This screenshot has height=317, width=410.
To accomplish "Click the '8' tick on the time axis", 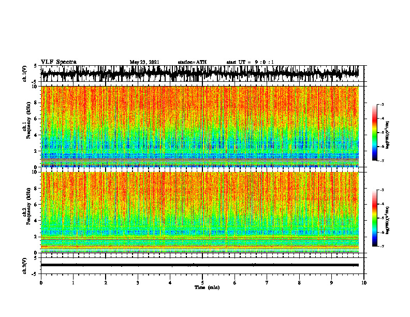I will (299, 283).
